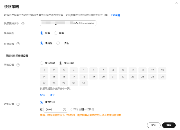Open the 了解详情 link
This screenshot has width=180, height=130.
[115, 15]
